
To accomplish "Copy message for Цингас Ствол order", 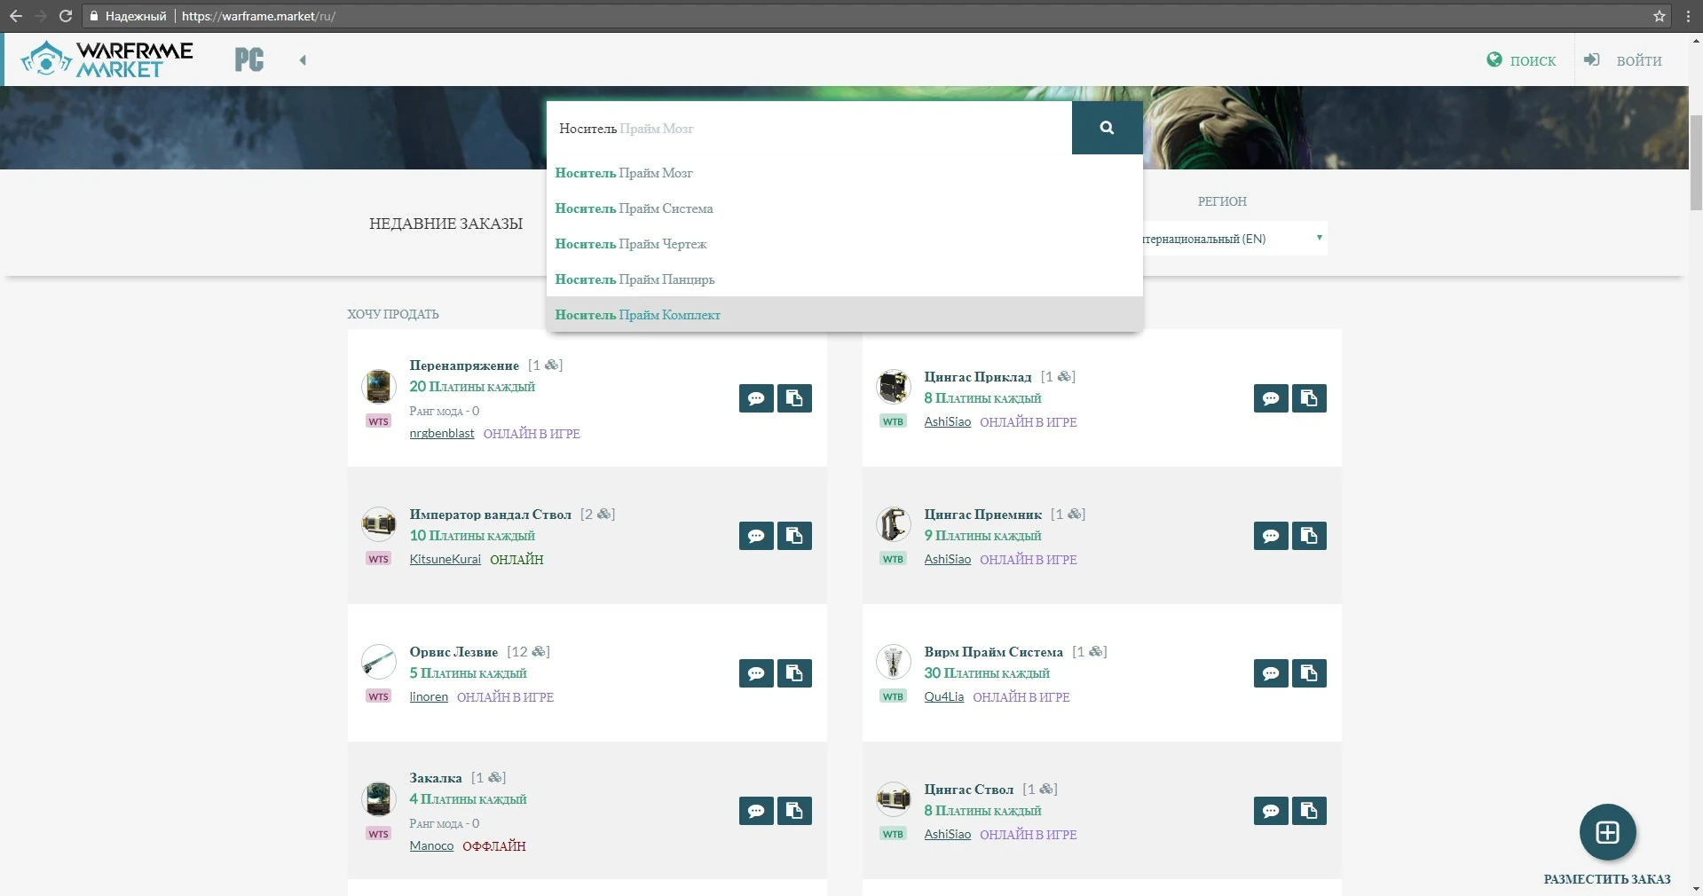I will coord(1309,811).
